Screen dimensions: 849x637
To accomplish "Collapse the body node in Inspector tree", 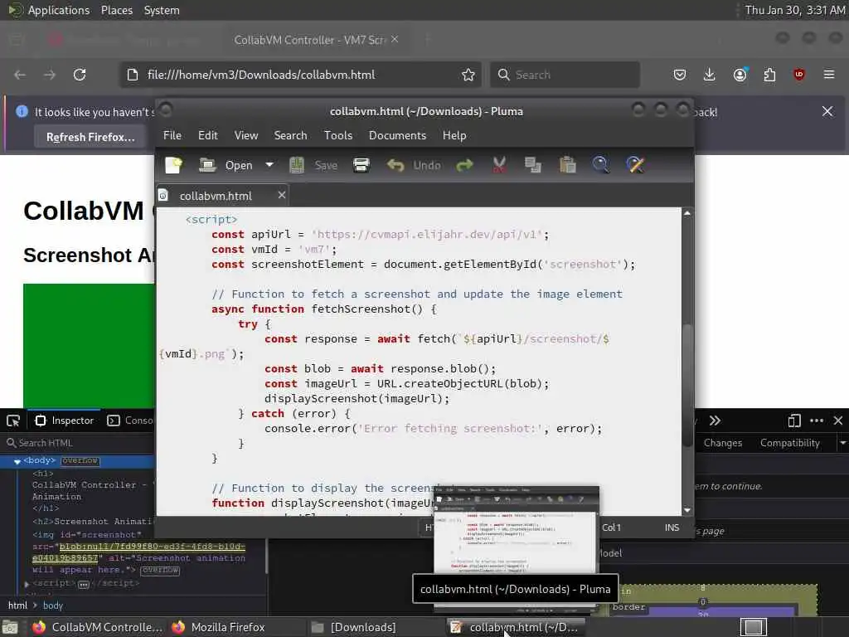I will tap(17, 461).
